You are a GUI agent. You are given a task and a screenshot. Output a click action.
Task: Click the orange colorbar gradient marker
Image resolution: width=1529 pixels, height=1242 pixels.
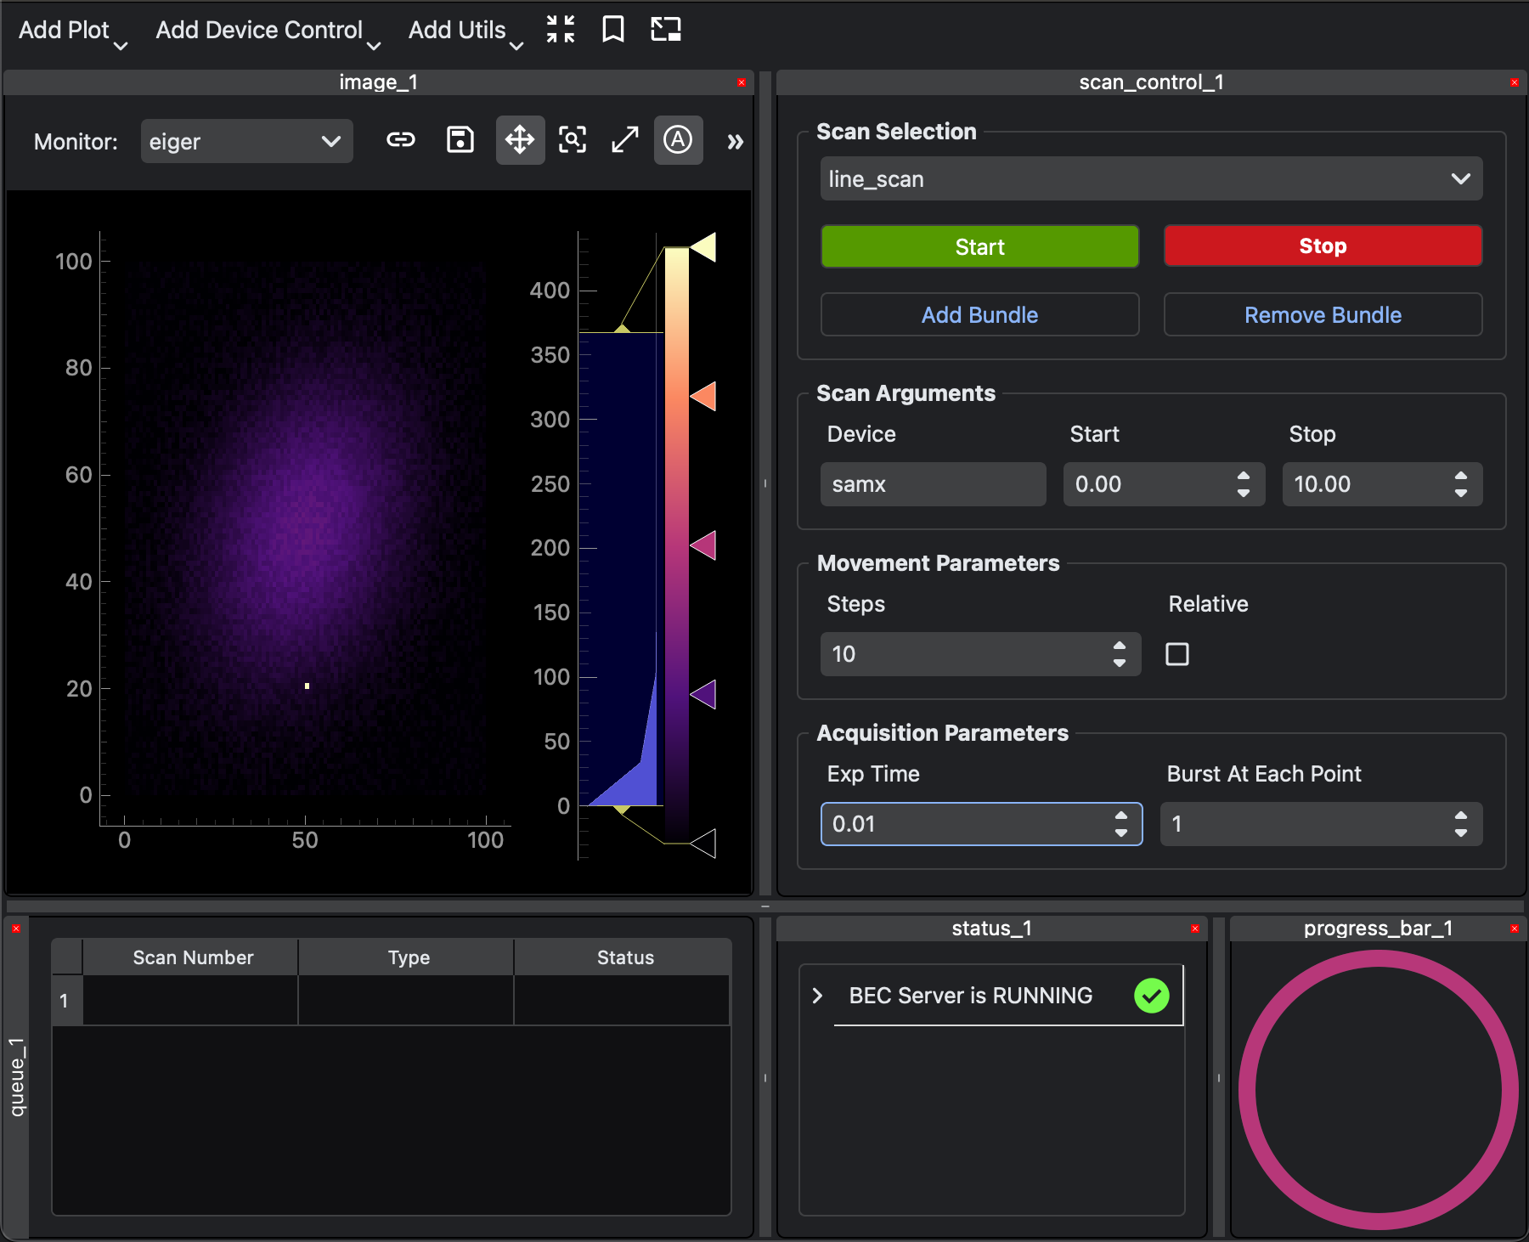[704, 397]
